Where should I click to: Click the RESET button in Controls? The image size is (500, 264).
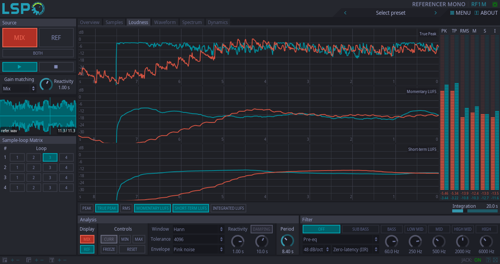[x=132, y=249]
